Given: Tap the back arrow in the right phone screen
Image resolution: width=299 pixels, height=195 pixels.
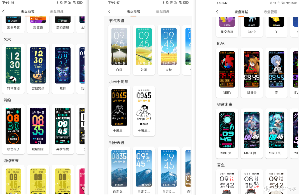Looking at the screenshot, I should (x=217, y=12).
